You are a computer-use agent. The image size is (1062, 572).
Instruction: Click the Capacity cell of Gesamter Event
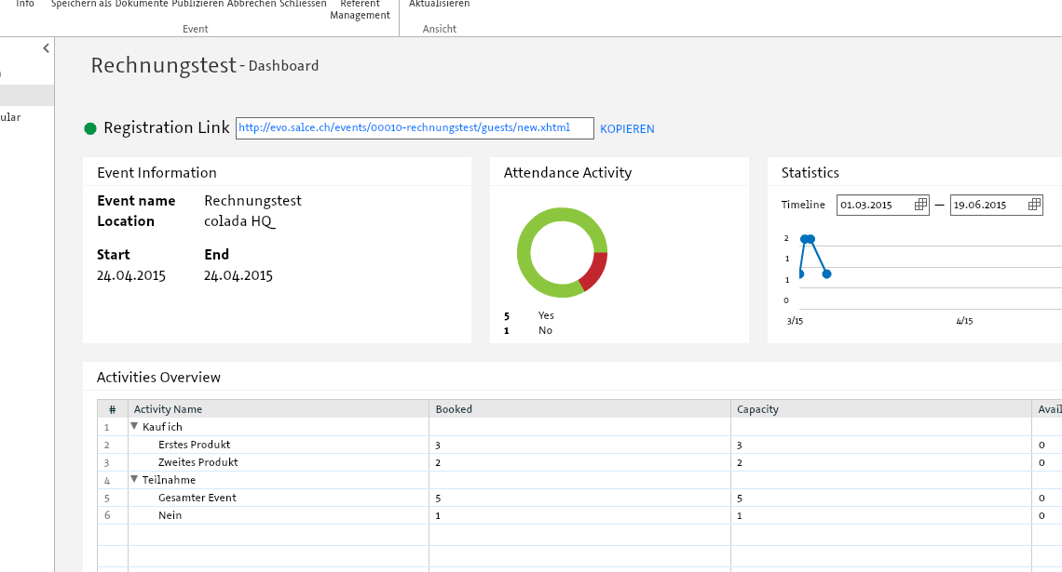[881, 498]
